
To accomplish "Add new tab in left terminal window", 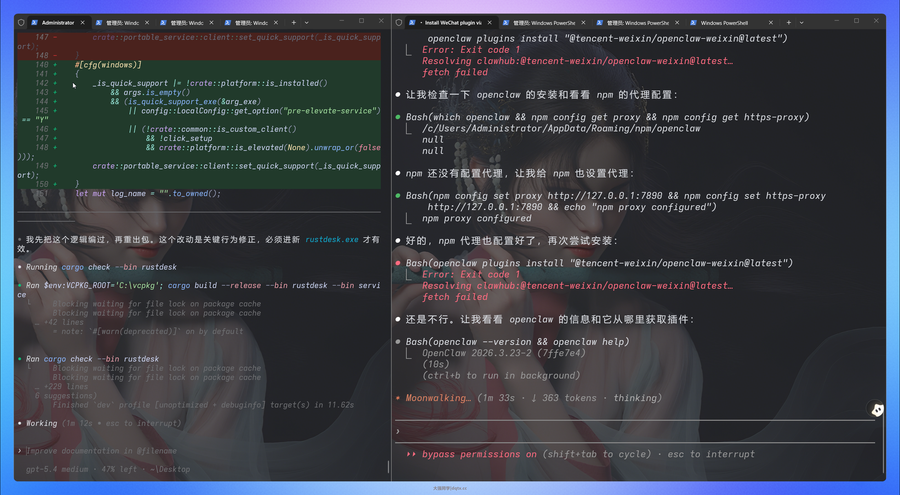I will pyautogui.click(x=294, y=23).
